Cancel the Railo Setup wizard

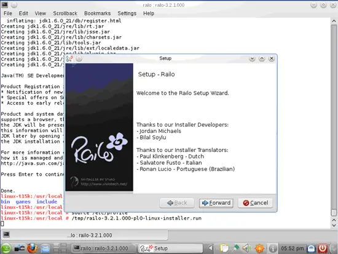255,203
